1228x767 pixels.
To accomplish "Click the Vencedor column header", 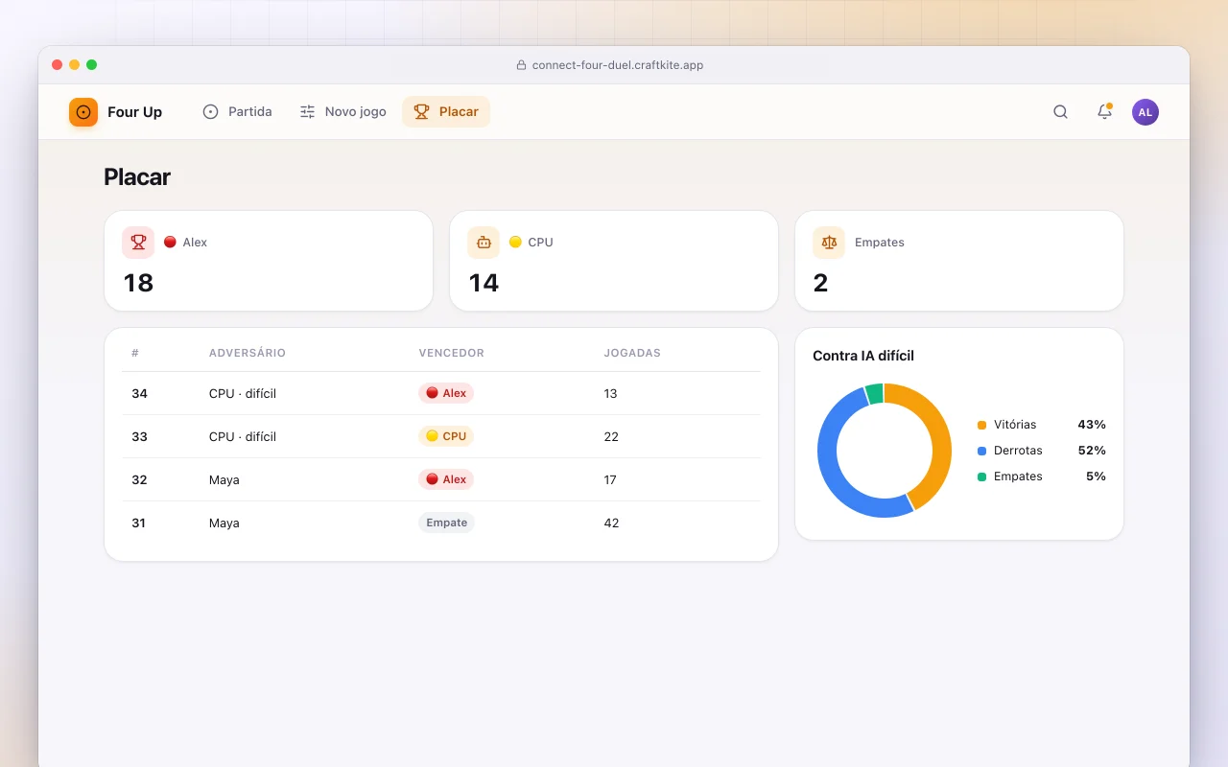I will pyautogui.click(x=451, y=353).
